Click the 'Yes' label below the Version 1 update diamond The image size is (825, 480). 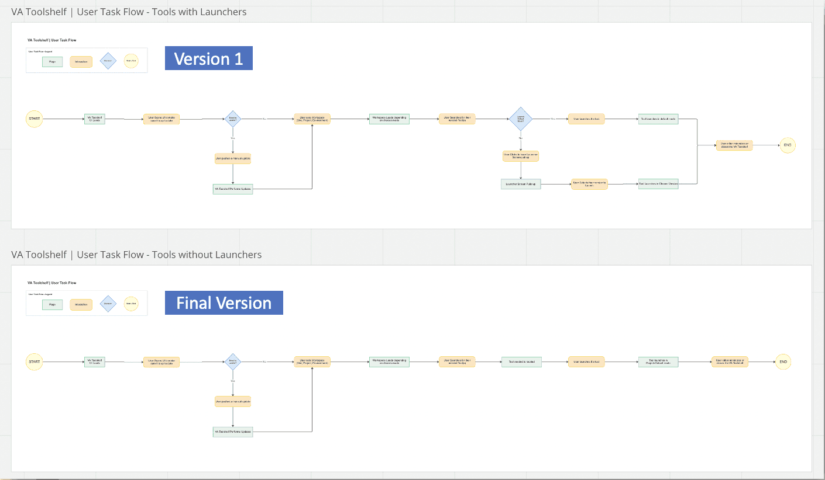[x=233, y=138]
